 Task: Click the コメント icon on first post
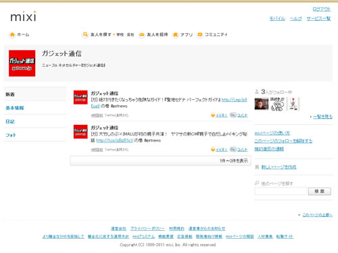pos(233,115)
